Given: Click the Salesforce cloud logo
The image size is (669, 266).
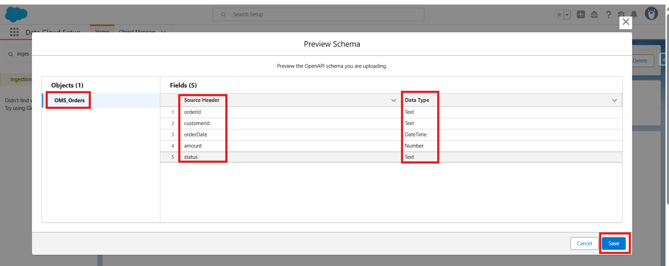Looking at the screenshot, I should tap(16, 14).
